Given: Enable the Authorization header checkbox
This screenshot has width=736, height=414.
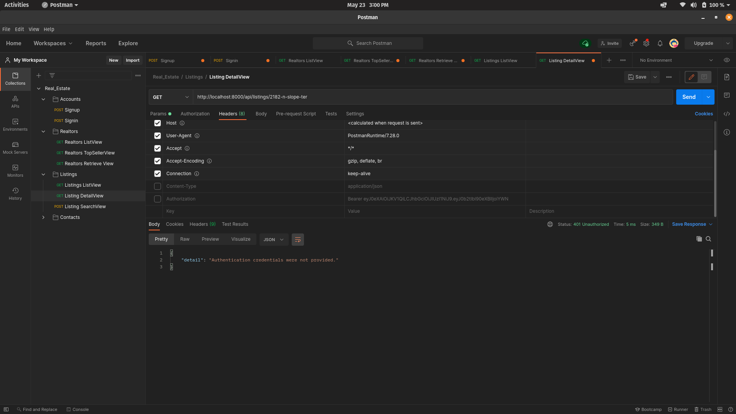Looking at the screenshot, I should coord(158,199).
